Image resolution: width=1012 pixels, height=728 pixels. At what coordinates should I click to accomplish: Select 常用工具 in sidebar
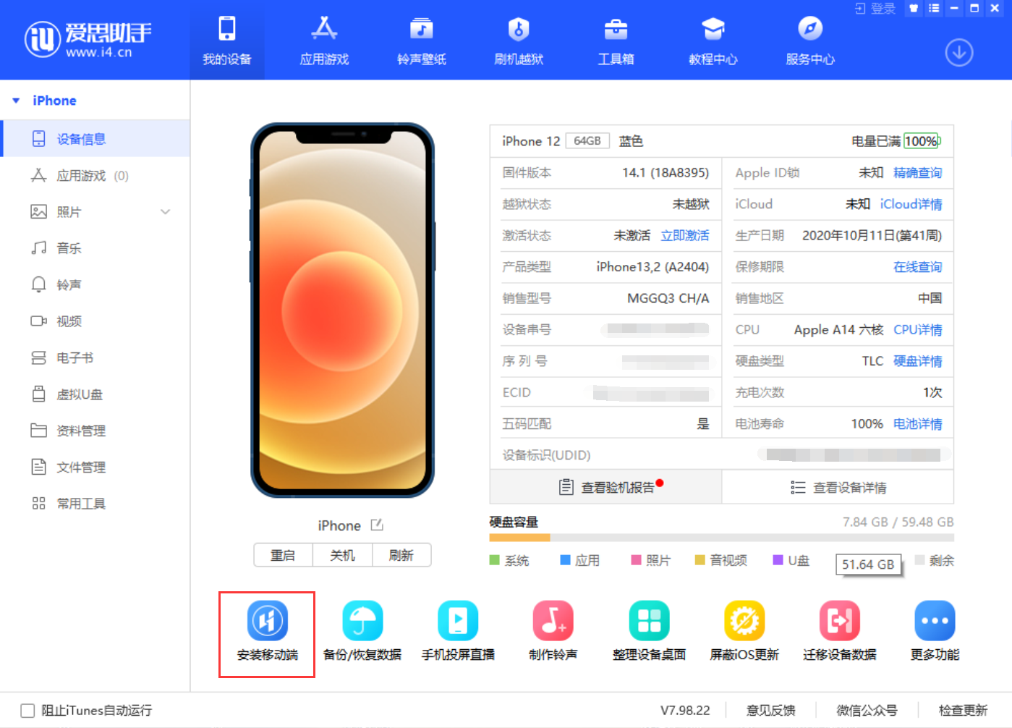[x=95, y=504]
